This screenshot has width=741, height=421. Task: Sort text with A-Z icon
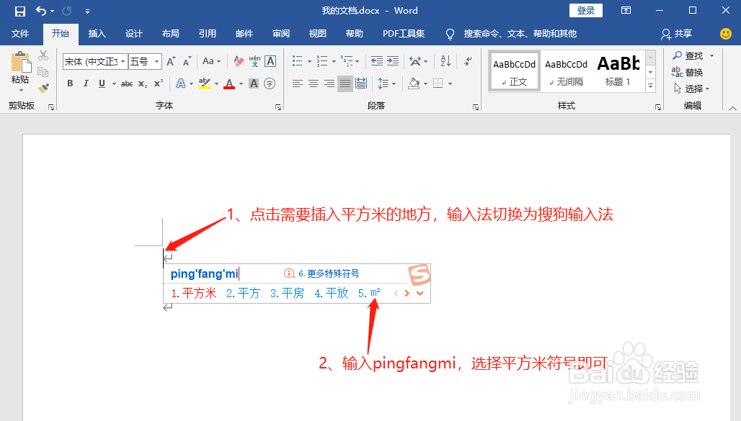coord(445,61)
